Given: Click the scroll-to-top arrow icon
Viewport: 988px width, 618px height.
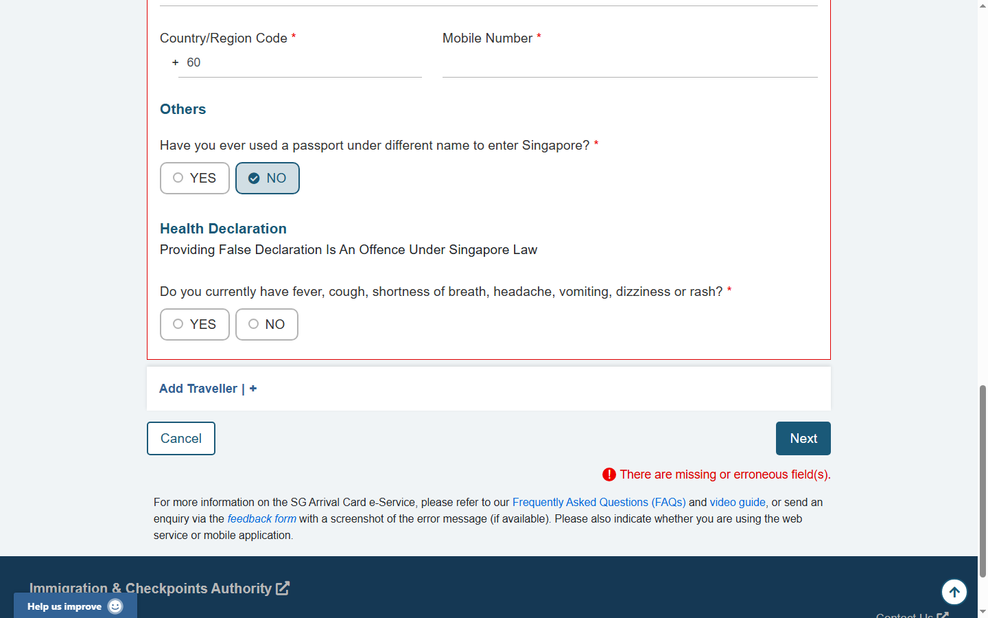Looking at the screenshot, I should 954,592.
